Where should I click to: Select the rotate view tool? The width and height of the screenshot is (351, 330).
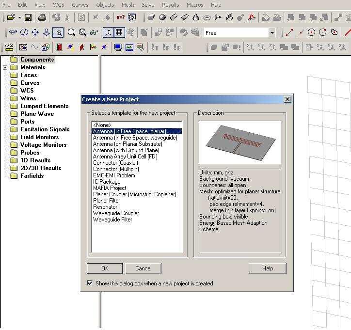click(13, 32)
